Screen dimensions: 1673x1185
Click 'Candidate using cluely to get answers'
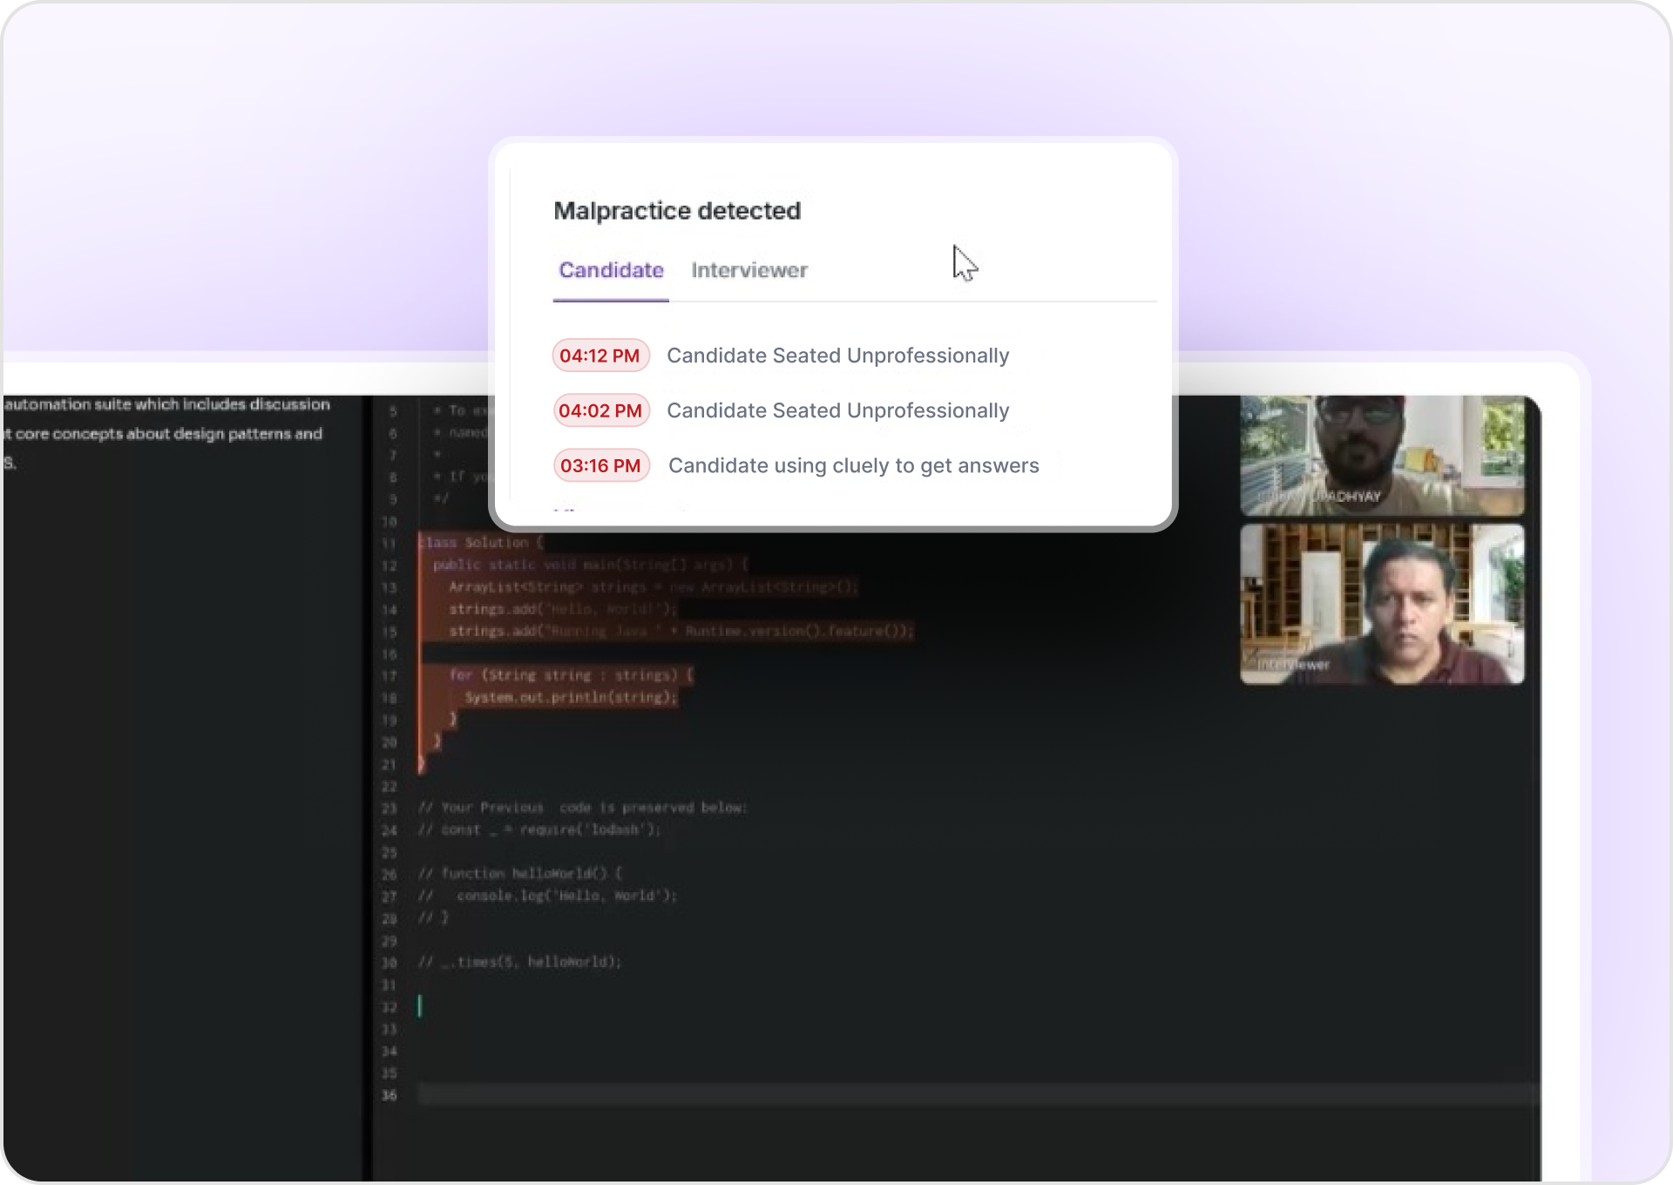pyautogui.click(x=854, y=465)
